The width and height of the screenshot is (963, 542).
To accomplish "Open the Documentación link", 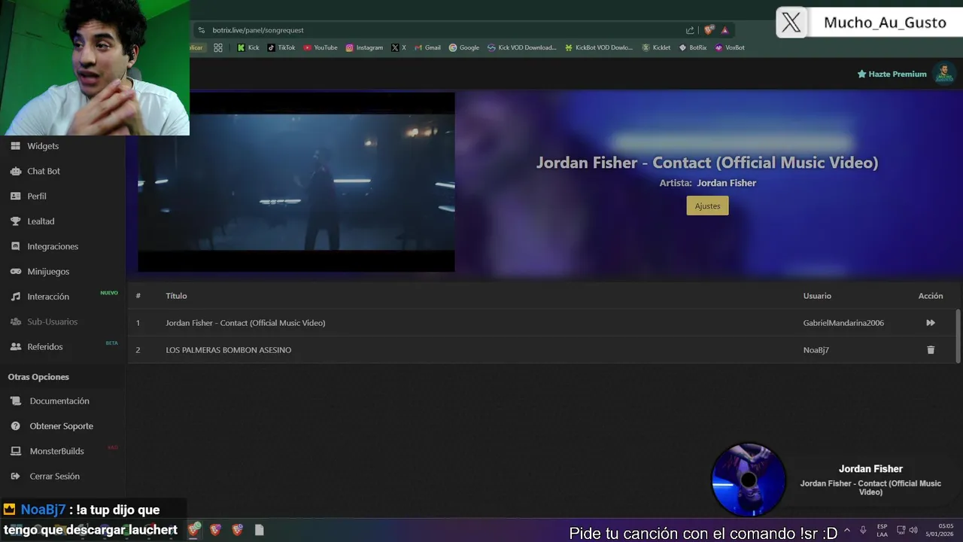I will pyautogui.click(x=59, y=401).
